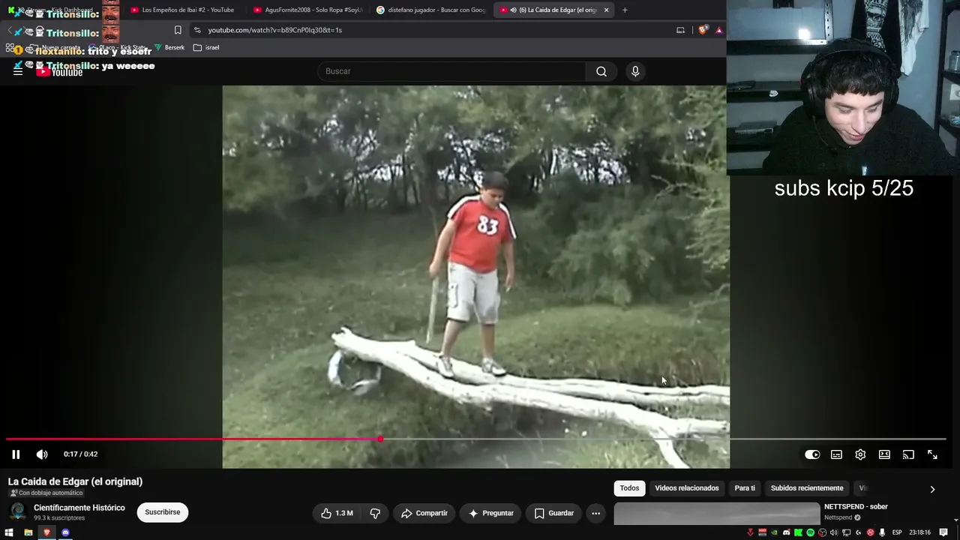Open the tray volume speaker icon
The width and height of the screenshot is (960, 540).
(834, 532)
